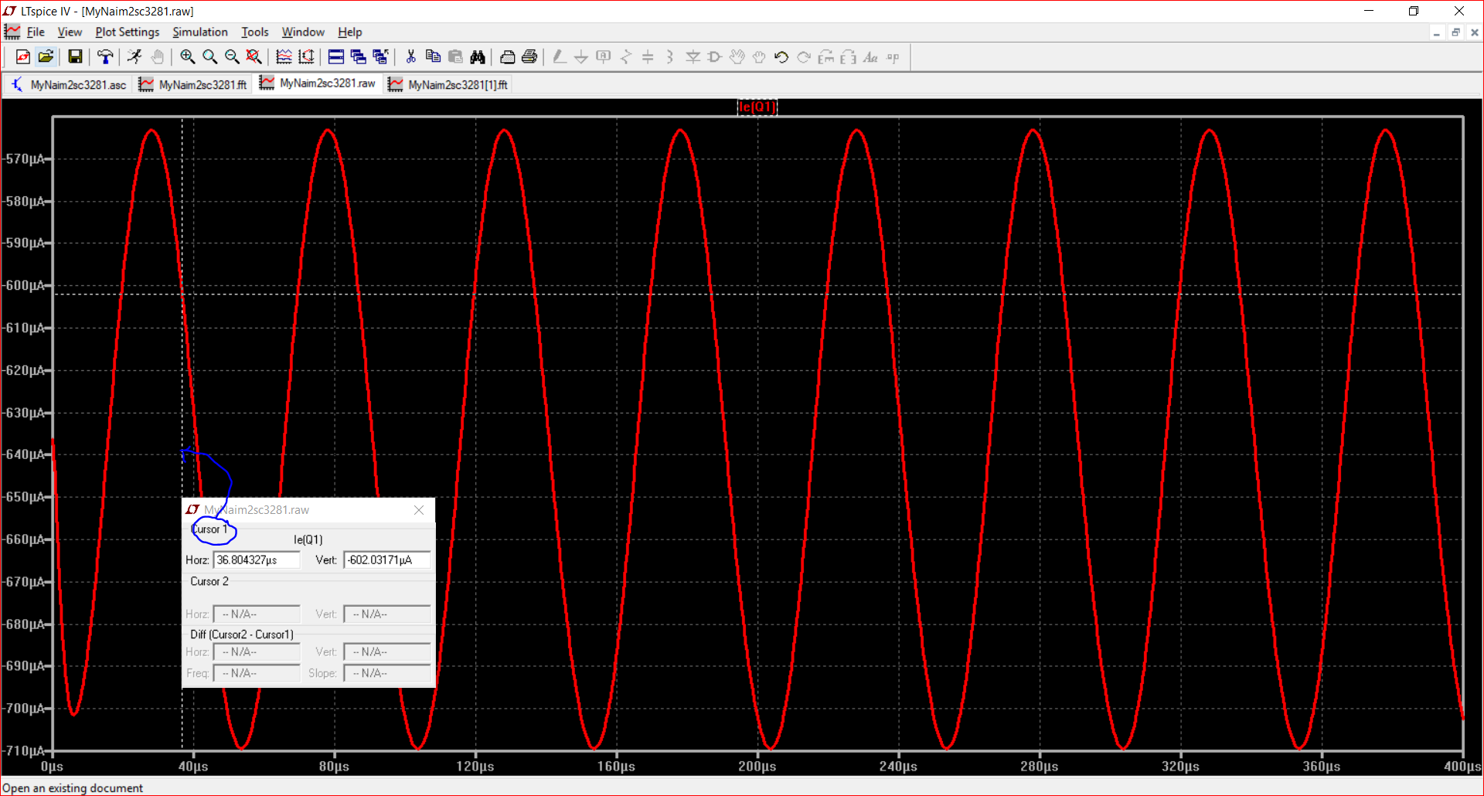This screenshot has width=1484, height=796.
Task: Select the Drag closed-hand icon
Action: [x=759, y=56]
